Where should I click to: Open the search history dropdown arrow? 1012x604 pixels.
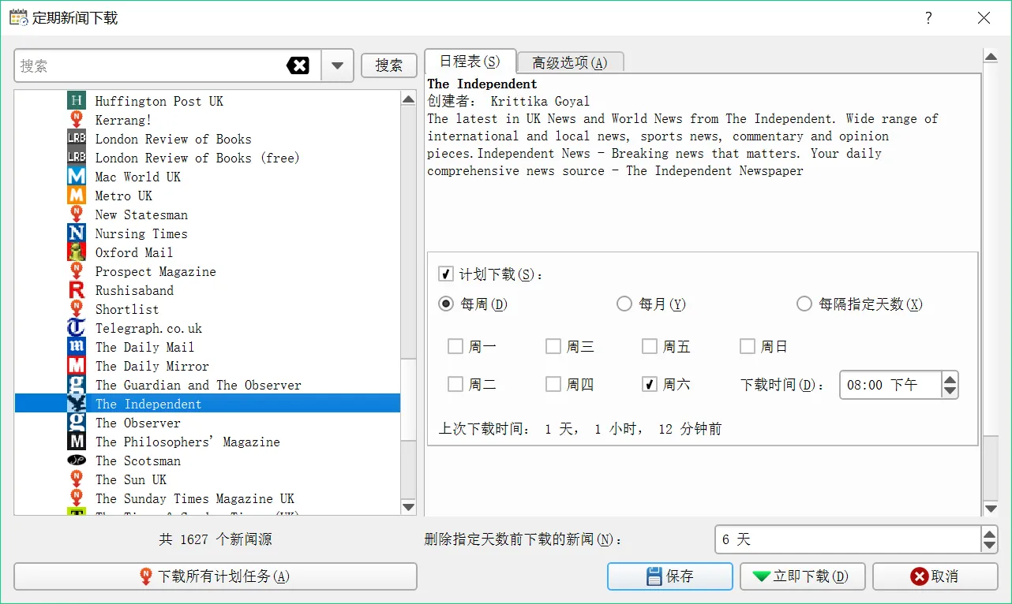pos(338,66)
